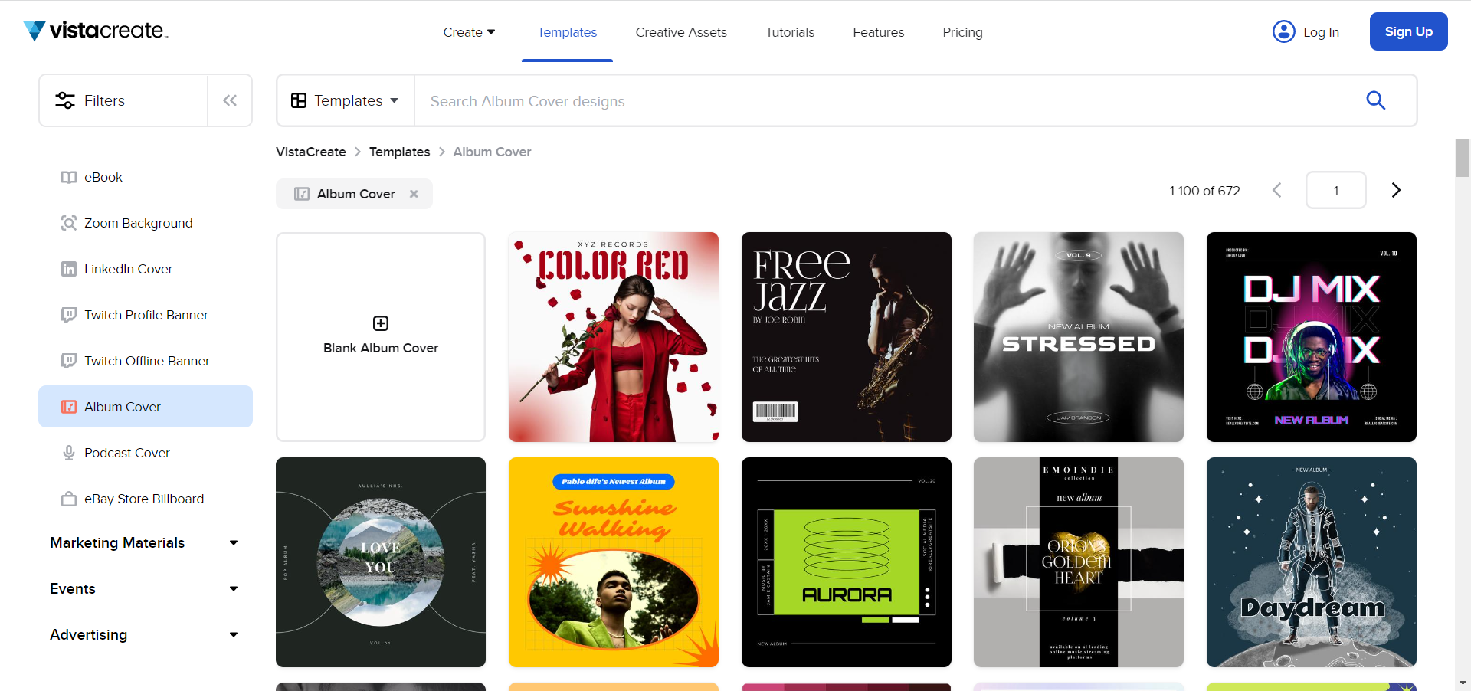Viewport: 1471px width, 691px height.
Task: Open the Love You album template
Action: [x=381, y=562]
